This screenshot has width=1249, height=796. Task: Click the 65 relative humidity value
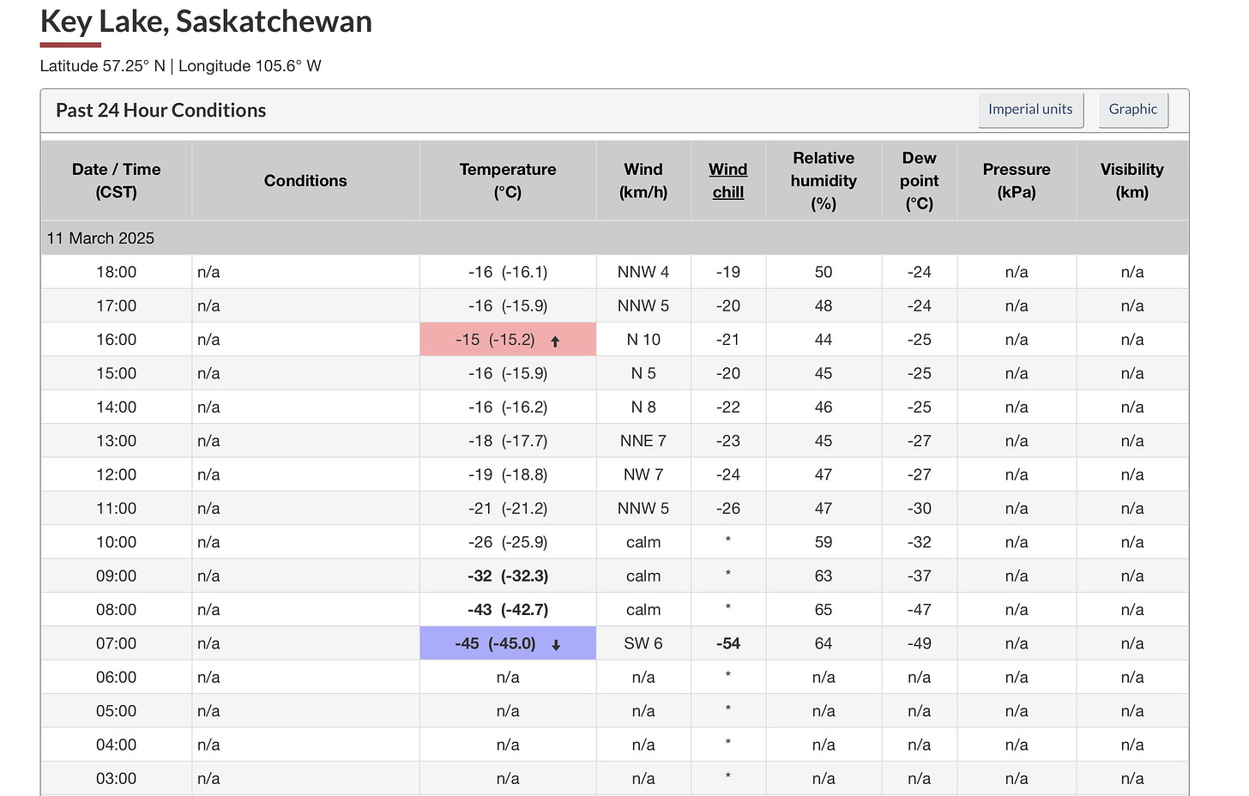[824, 610]
